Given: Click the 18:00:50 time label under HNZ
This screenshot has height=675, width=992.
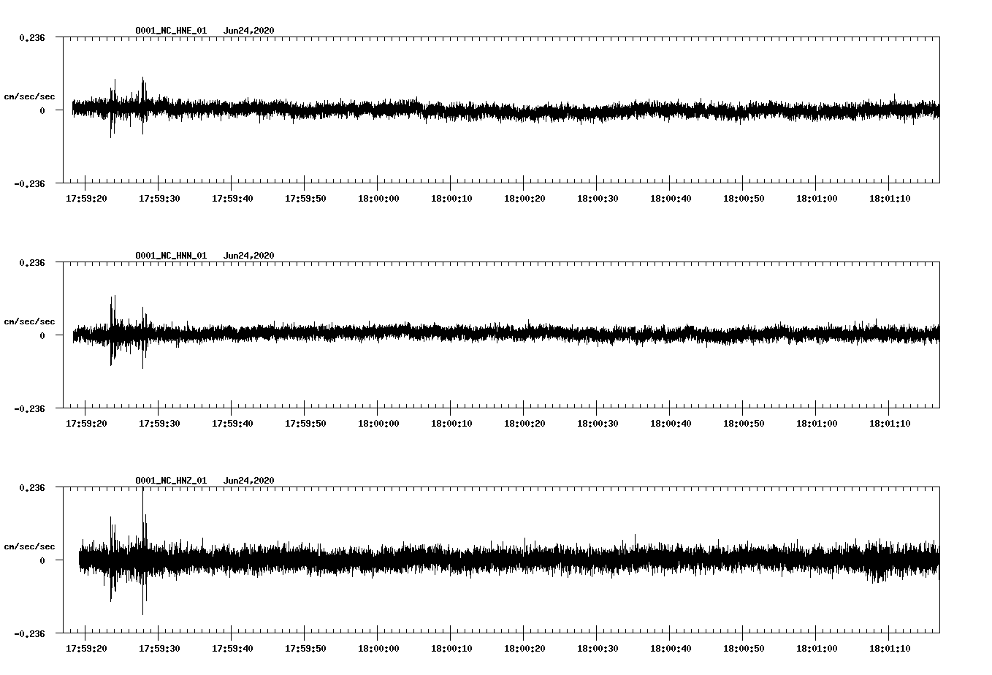Looking at the screenshot, I should (744, 648).
